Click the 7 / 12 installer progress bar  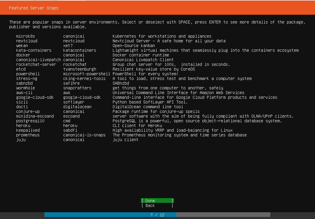pos(157,215)
